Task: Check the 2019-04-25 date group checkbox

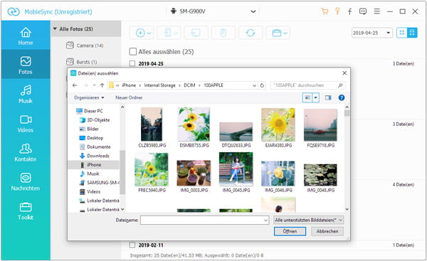Action: (x=132, y=64)
